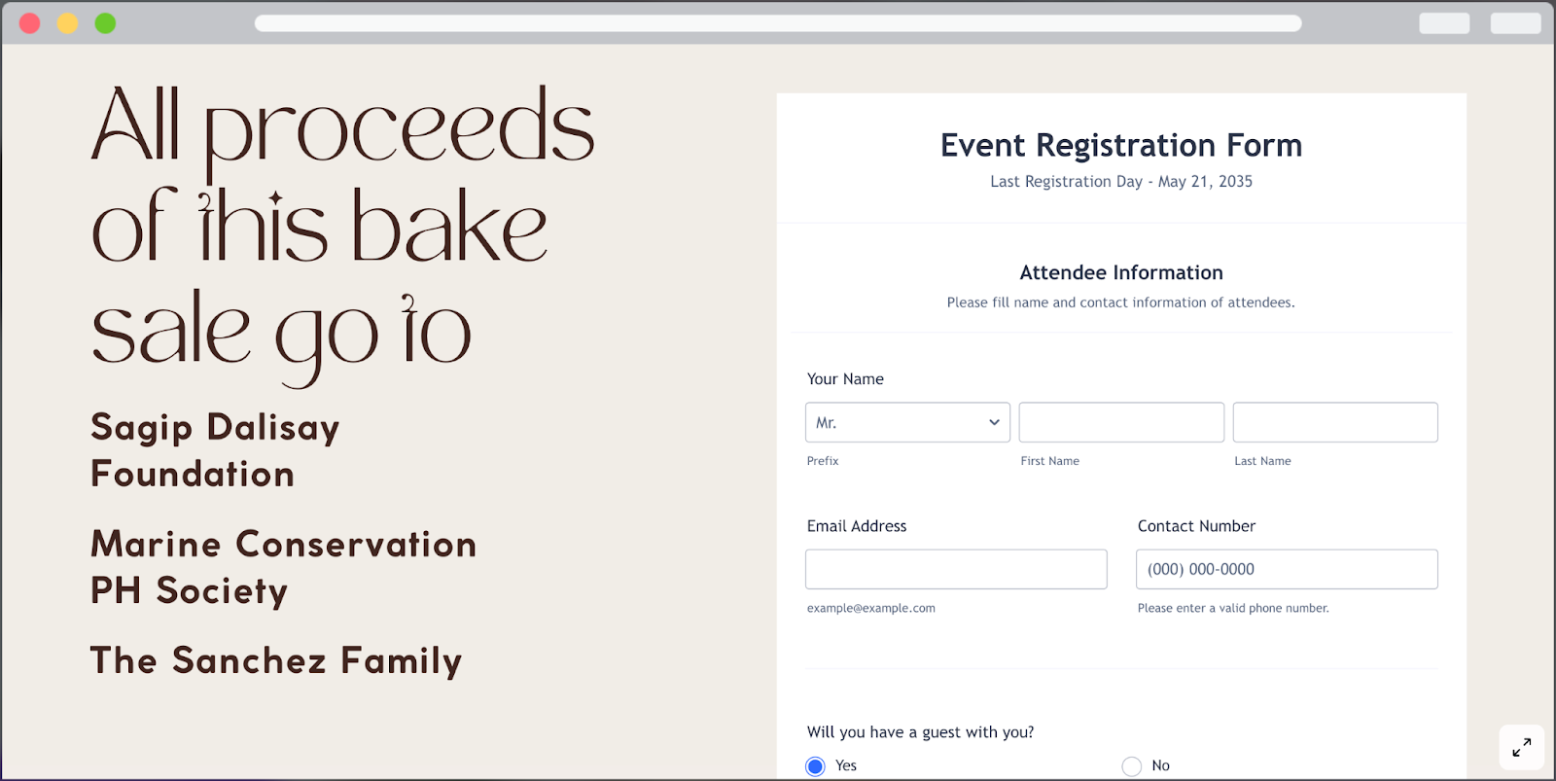The height and width of the screenshot is (781, 1556).
Task: Click the red close window dot
Action: 30,23
